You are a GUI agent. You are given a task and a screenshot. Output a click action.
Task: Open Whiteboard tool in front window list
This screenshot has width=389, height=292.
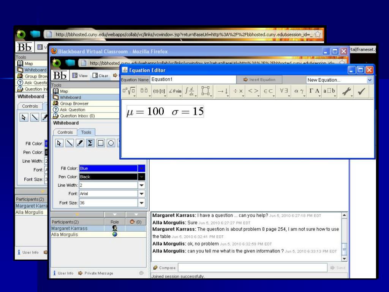point(70,97)
